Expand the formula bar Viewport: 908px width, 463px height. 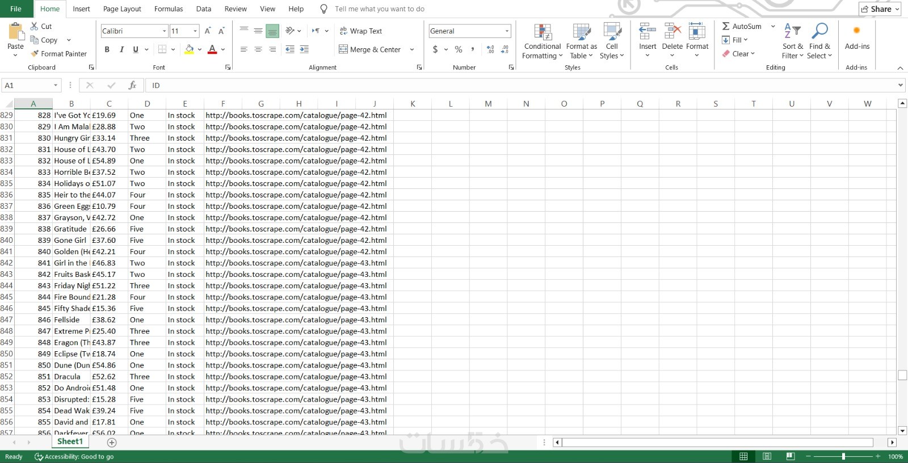pyautogui.click(x=900, y=85)
